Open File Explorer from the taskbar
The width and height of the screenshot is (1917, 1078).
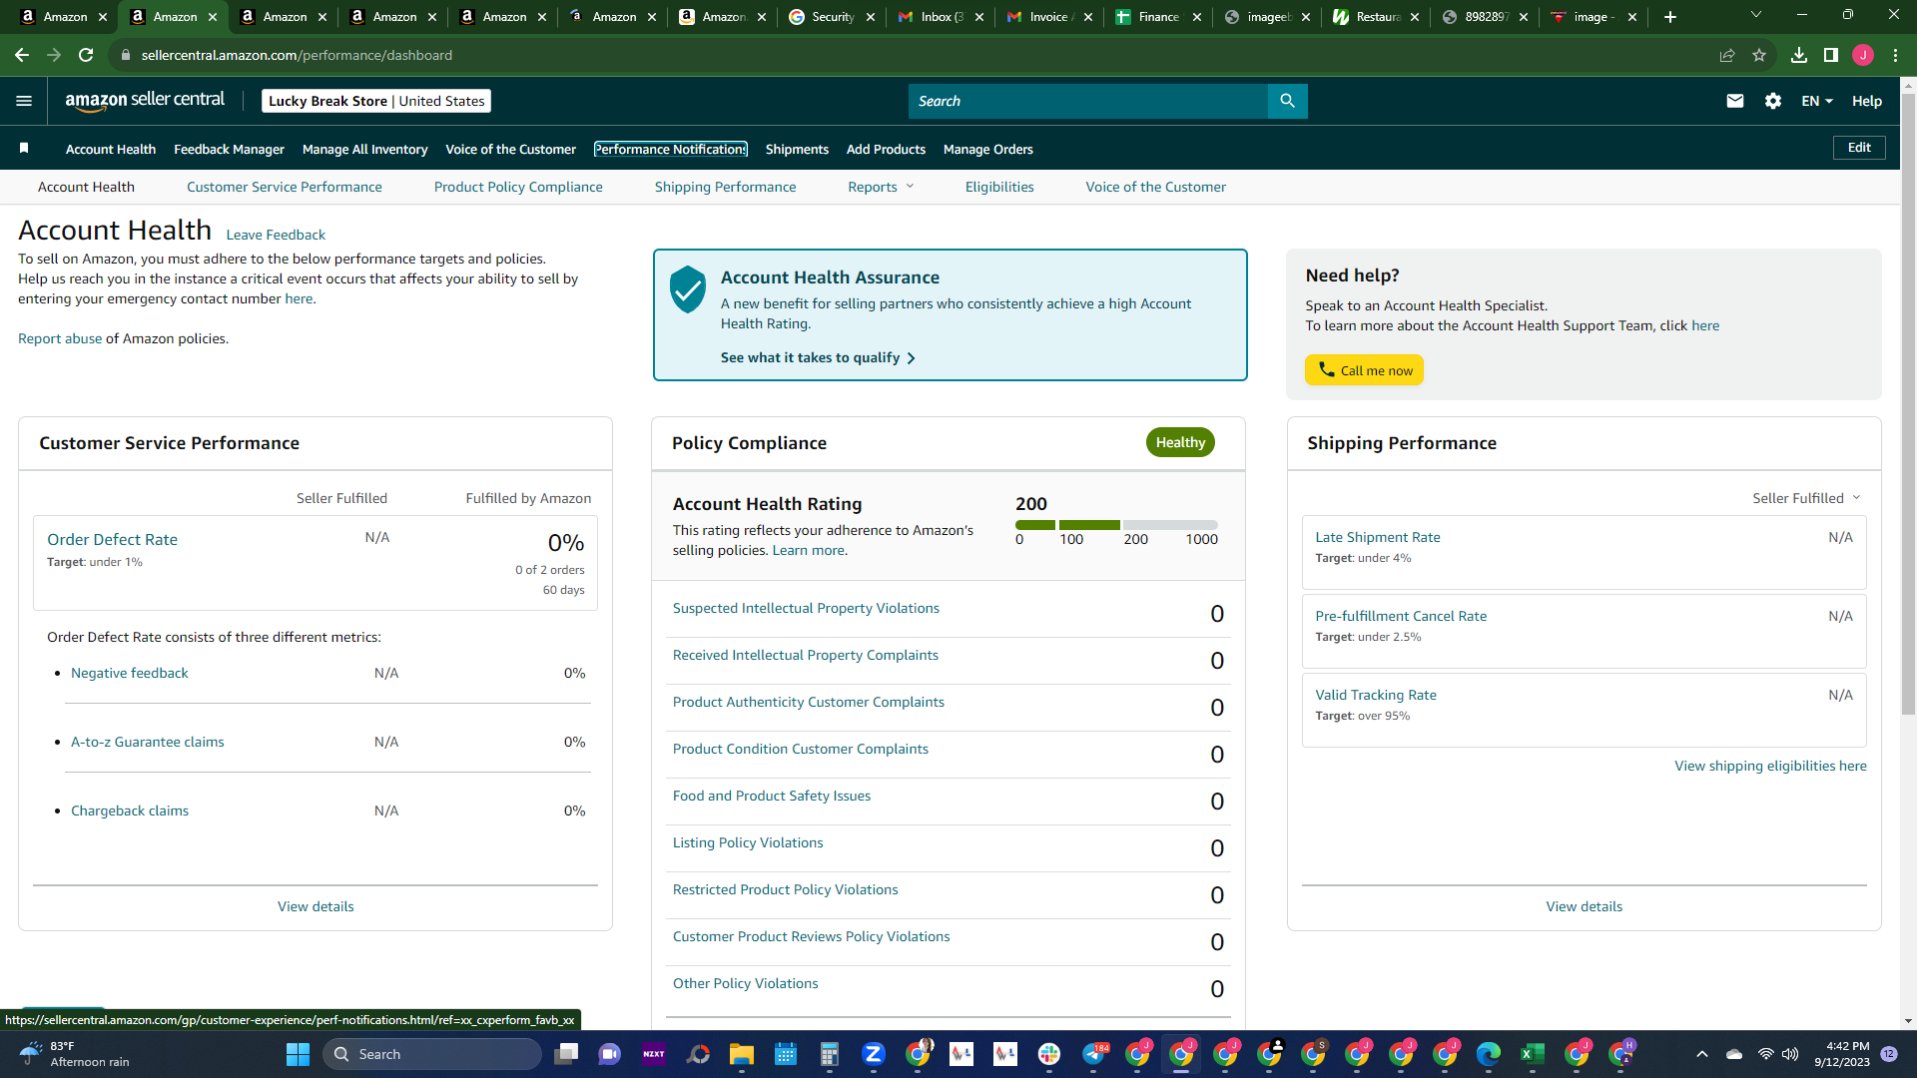(x=741, y=1054)
